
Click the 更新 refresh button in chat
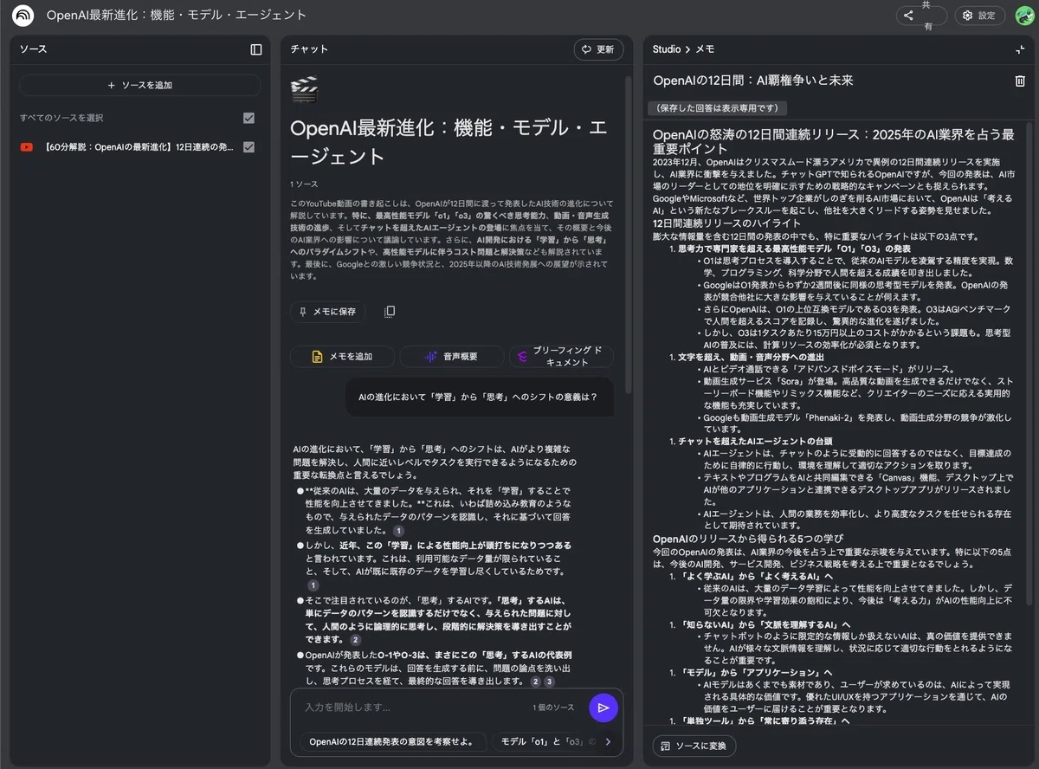[598, 49]
